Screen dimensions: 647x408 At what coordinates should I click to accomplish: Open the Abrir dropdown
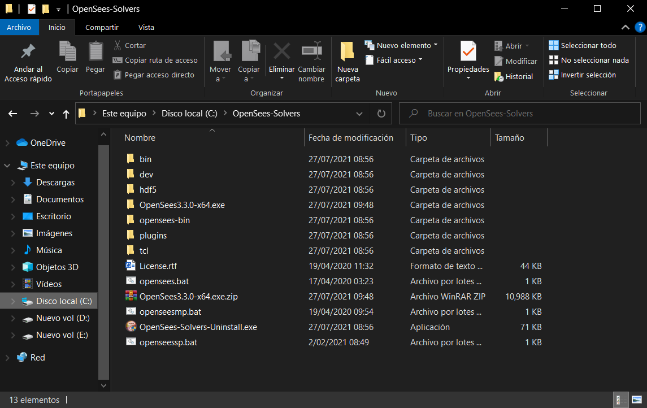tap(511, 46)
